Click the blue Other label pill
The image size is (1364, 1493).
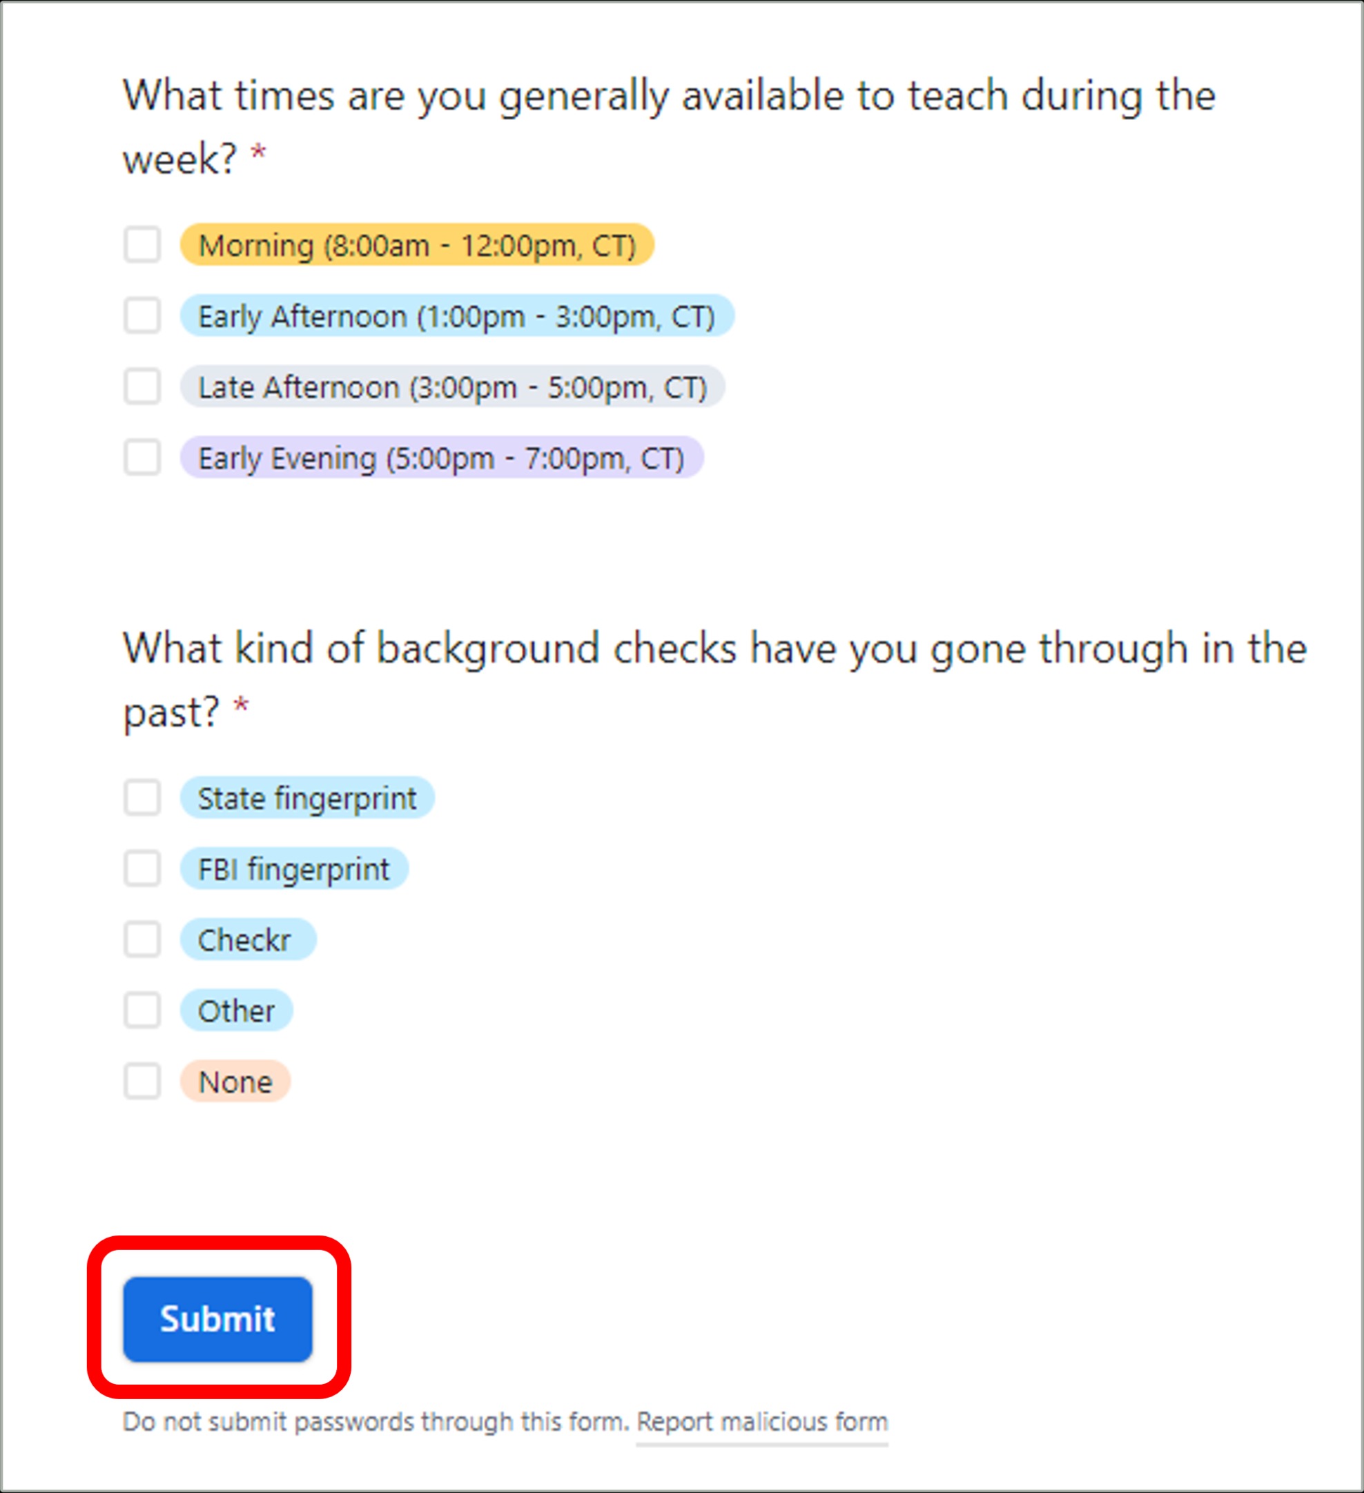click(x=236, y=1010)
